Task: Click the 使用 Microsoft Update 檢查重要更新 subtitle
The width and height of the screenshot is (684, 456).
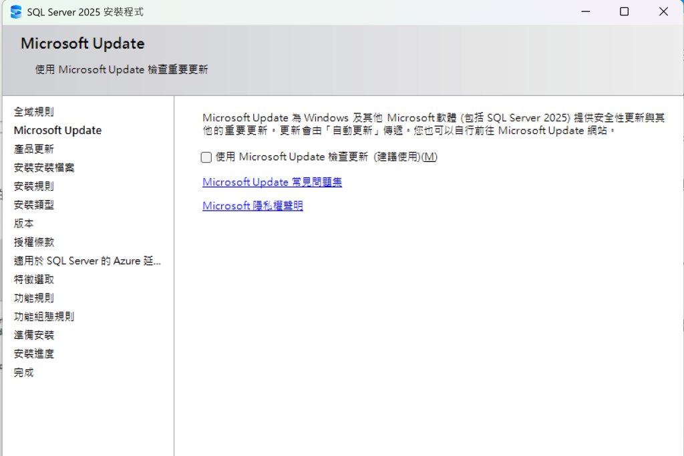Action: (122, 70)
